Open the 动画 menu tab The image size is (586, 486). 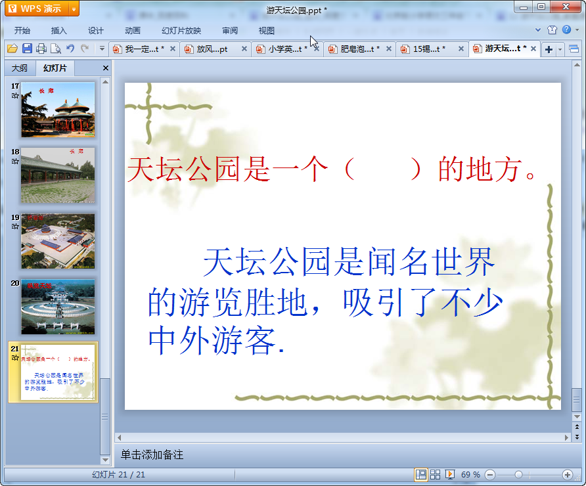(x=133, y=31)
